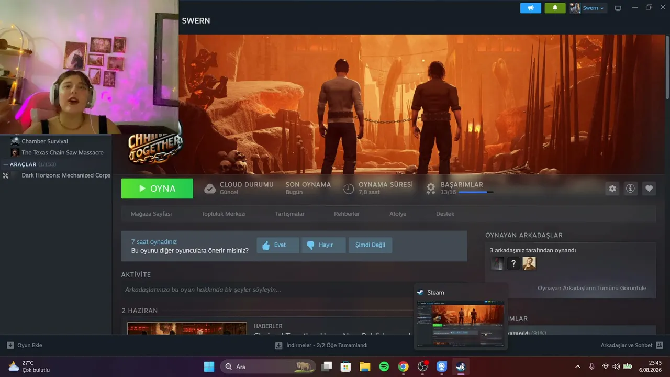The height and width of the screenshot is (377, 670).
Task: View question mark friend avatar
Action: pos(513,263)
